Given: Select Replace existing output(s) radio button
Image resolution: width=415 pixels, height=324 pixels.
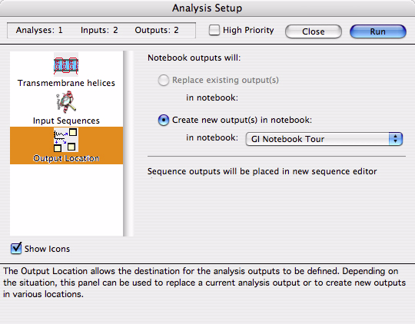Looking at the screenshot, I should click(163, 80).
